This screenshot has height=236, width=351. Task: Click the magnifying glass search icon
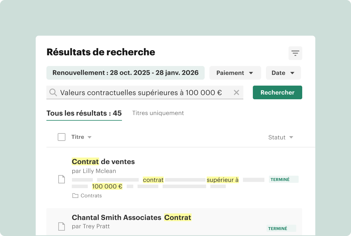[x=53, y=92]
